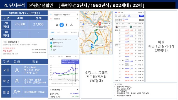
Task: Close the 강남역 하차 map label
Action: pos(111,24)
